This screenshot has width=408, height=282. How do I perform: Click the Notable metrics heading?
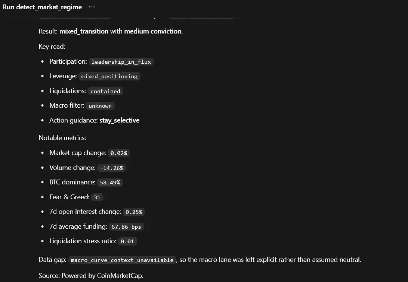point(62,138)
